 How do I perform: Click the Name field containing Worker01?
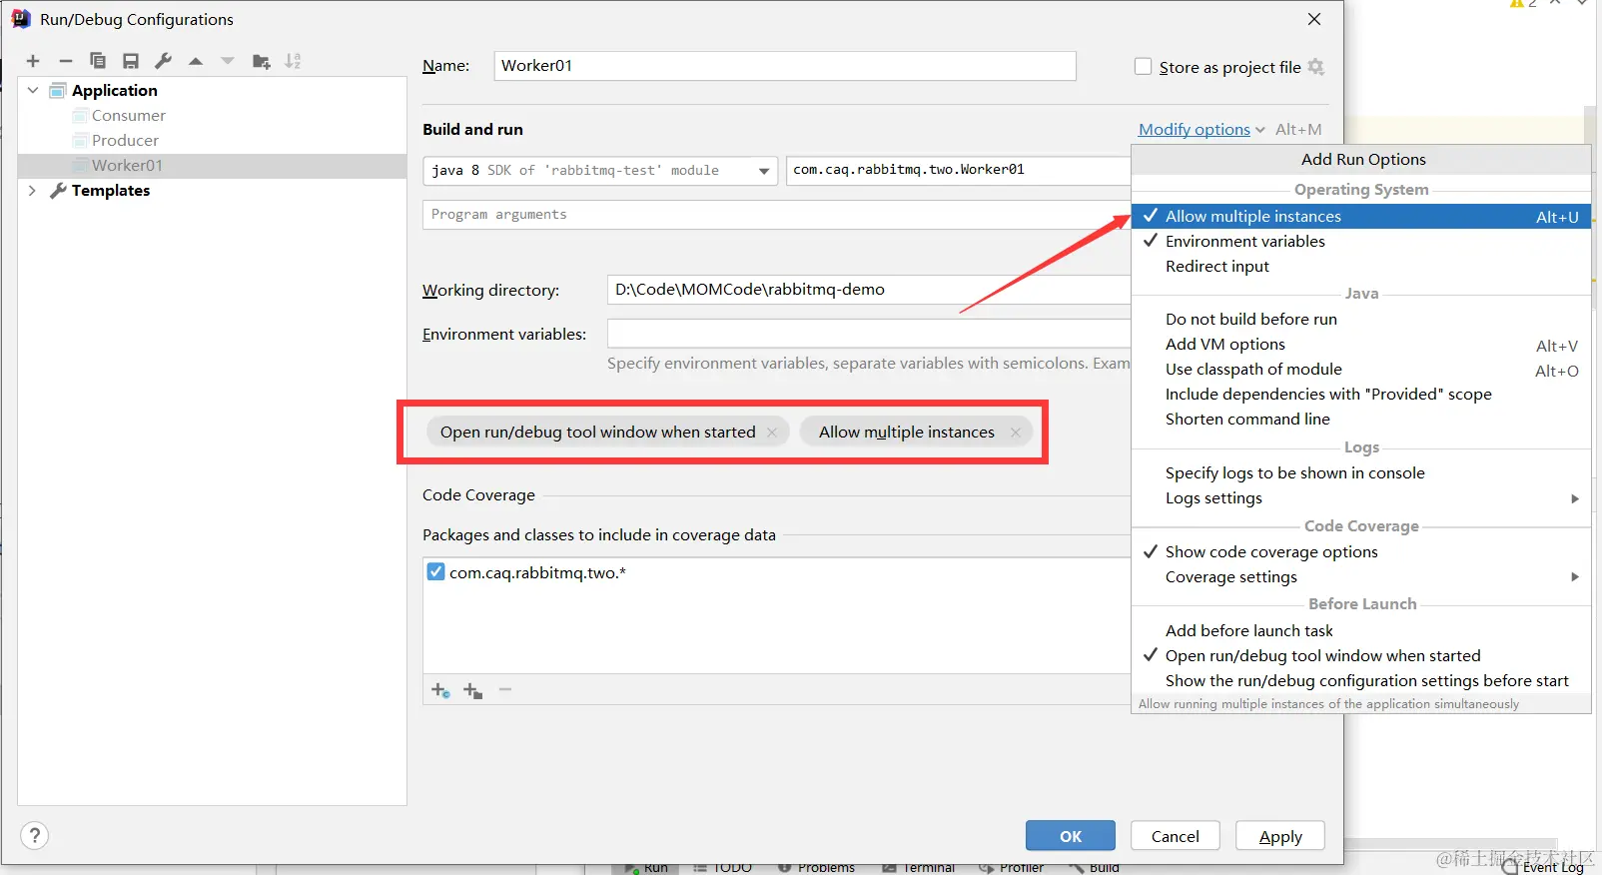point(785,66)
